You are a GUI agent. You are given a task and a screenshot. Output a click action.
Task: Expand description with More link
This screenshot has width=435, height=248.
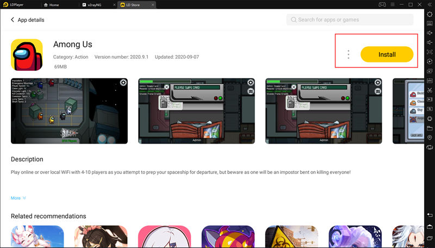[18, 198]
